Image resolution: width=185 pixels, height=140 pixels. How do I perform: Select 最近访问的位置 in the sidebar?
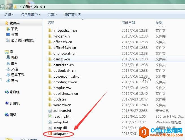click(23, 40)
